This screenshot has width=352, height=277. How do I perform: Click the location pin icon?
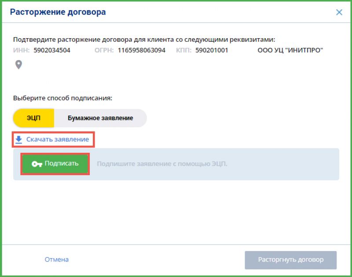click(18, 65)
